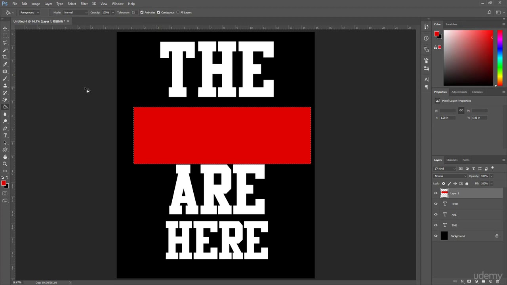507x285 pixels.
Task: Select the Dodge tool
Action: 5,121
